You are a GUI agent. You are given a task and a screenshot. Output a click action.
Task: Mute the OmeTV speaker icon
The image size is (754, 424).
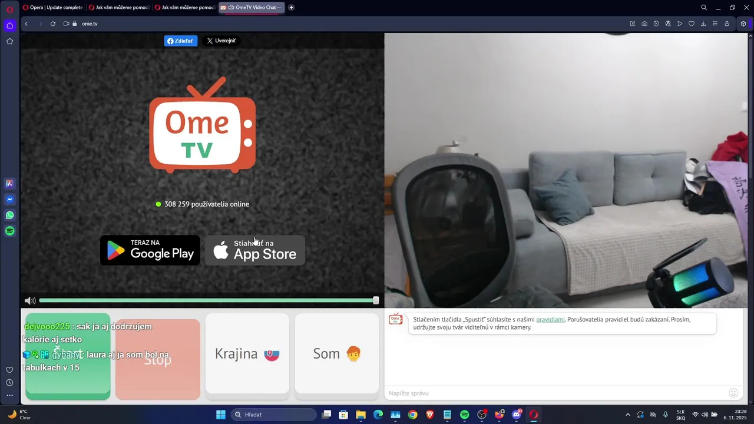(30, 300)
